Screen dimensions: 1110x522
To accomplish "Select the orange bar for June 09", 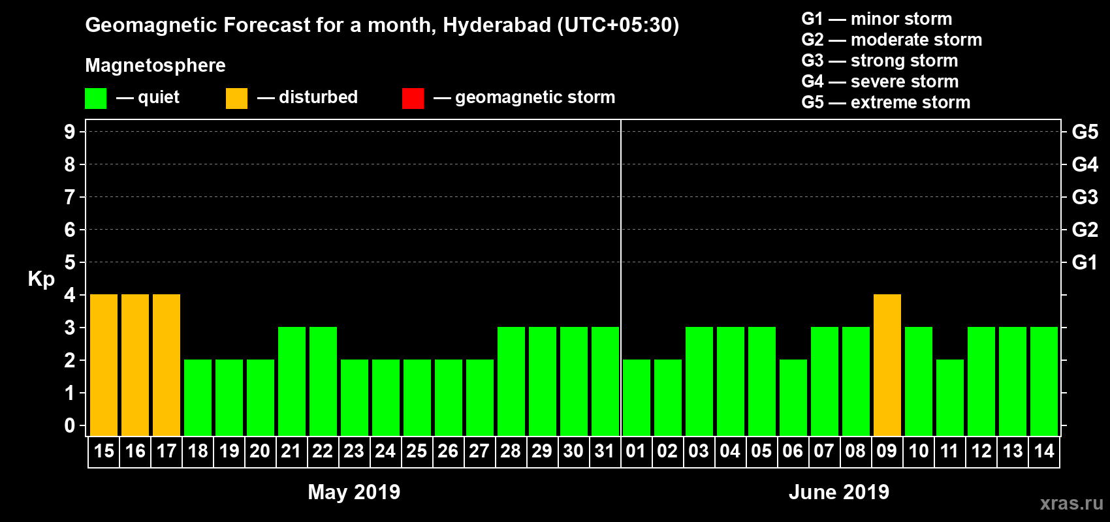I will click(x=887, y=365).
